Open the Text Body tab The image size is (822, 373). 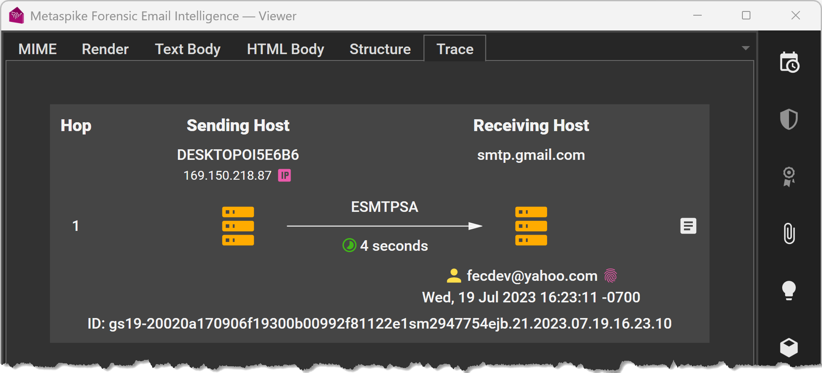pyautogui.click(x=188, y=49)
